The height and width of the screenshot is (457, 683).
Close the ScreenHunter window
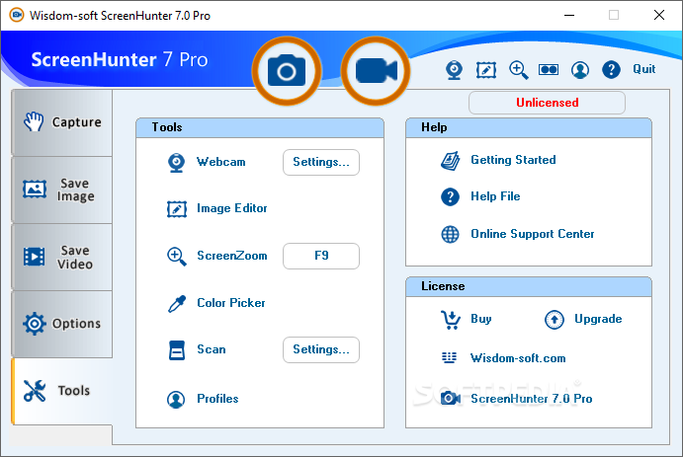[659, 15]
